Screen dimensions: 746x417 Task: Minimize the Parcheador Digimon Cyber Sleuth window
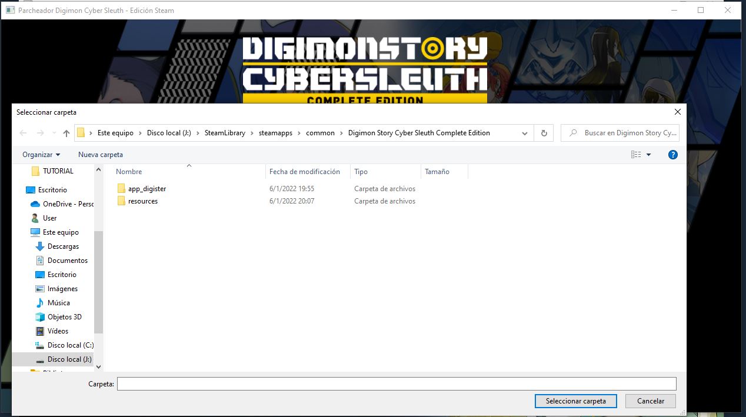click(673, 10)
